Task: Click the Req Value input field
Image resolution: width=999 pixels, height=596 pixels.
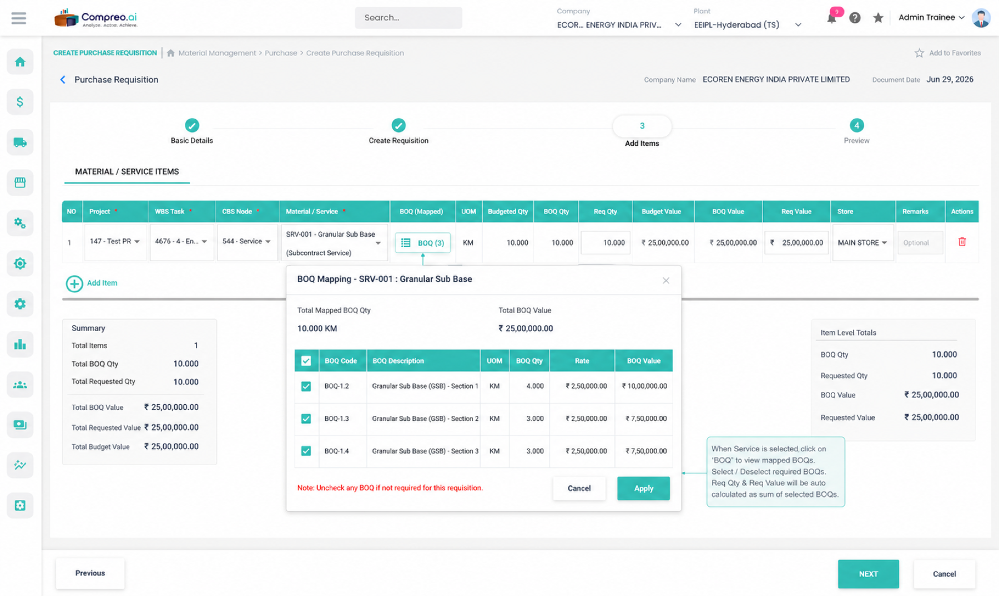Action: (x=796, y=243)
